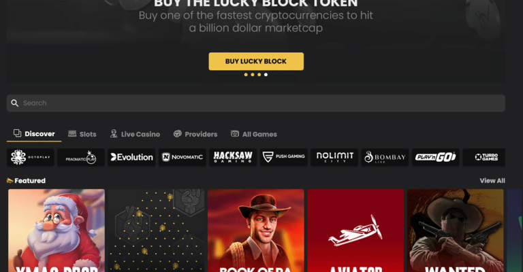Choose the Bombay Live provider logo
This screenshot has height=272, width=523.
(385, 157)
